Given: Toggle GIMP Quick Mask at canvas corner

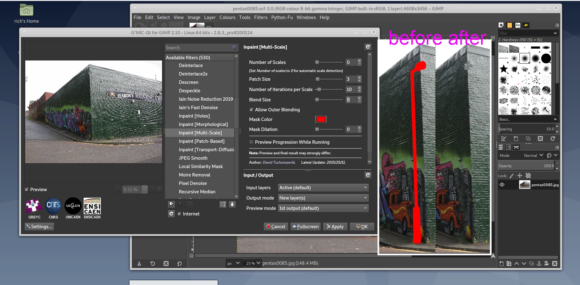Looking at the screenshot, I should [x=191, y=256].
